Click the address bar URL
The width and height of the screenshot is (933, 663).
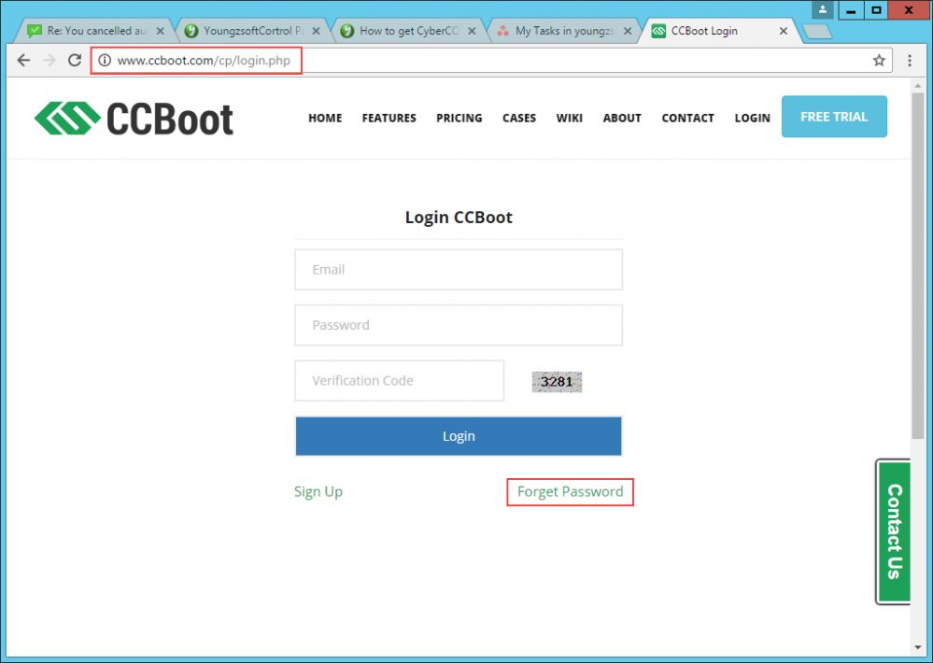(x=204, y=60)
